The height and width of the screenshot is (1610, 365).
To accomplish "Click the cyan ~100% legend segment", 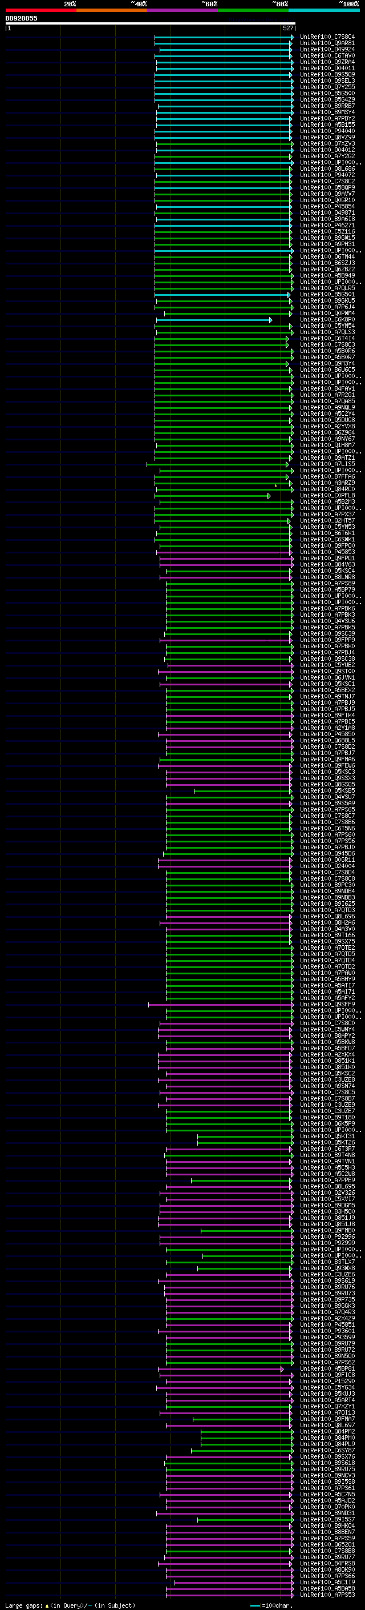I will coord(325,10).
